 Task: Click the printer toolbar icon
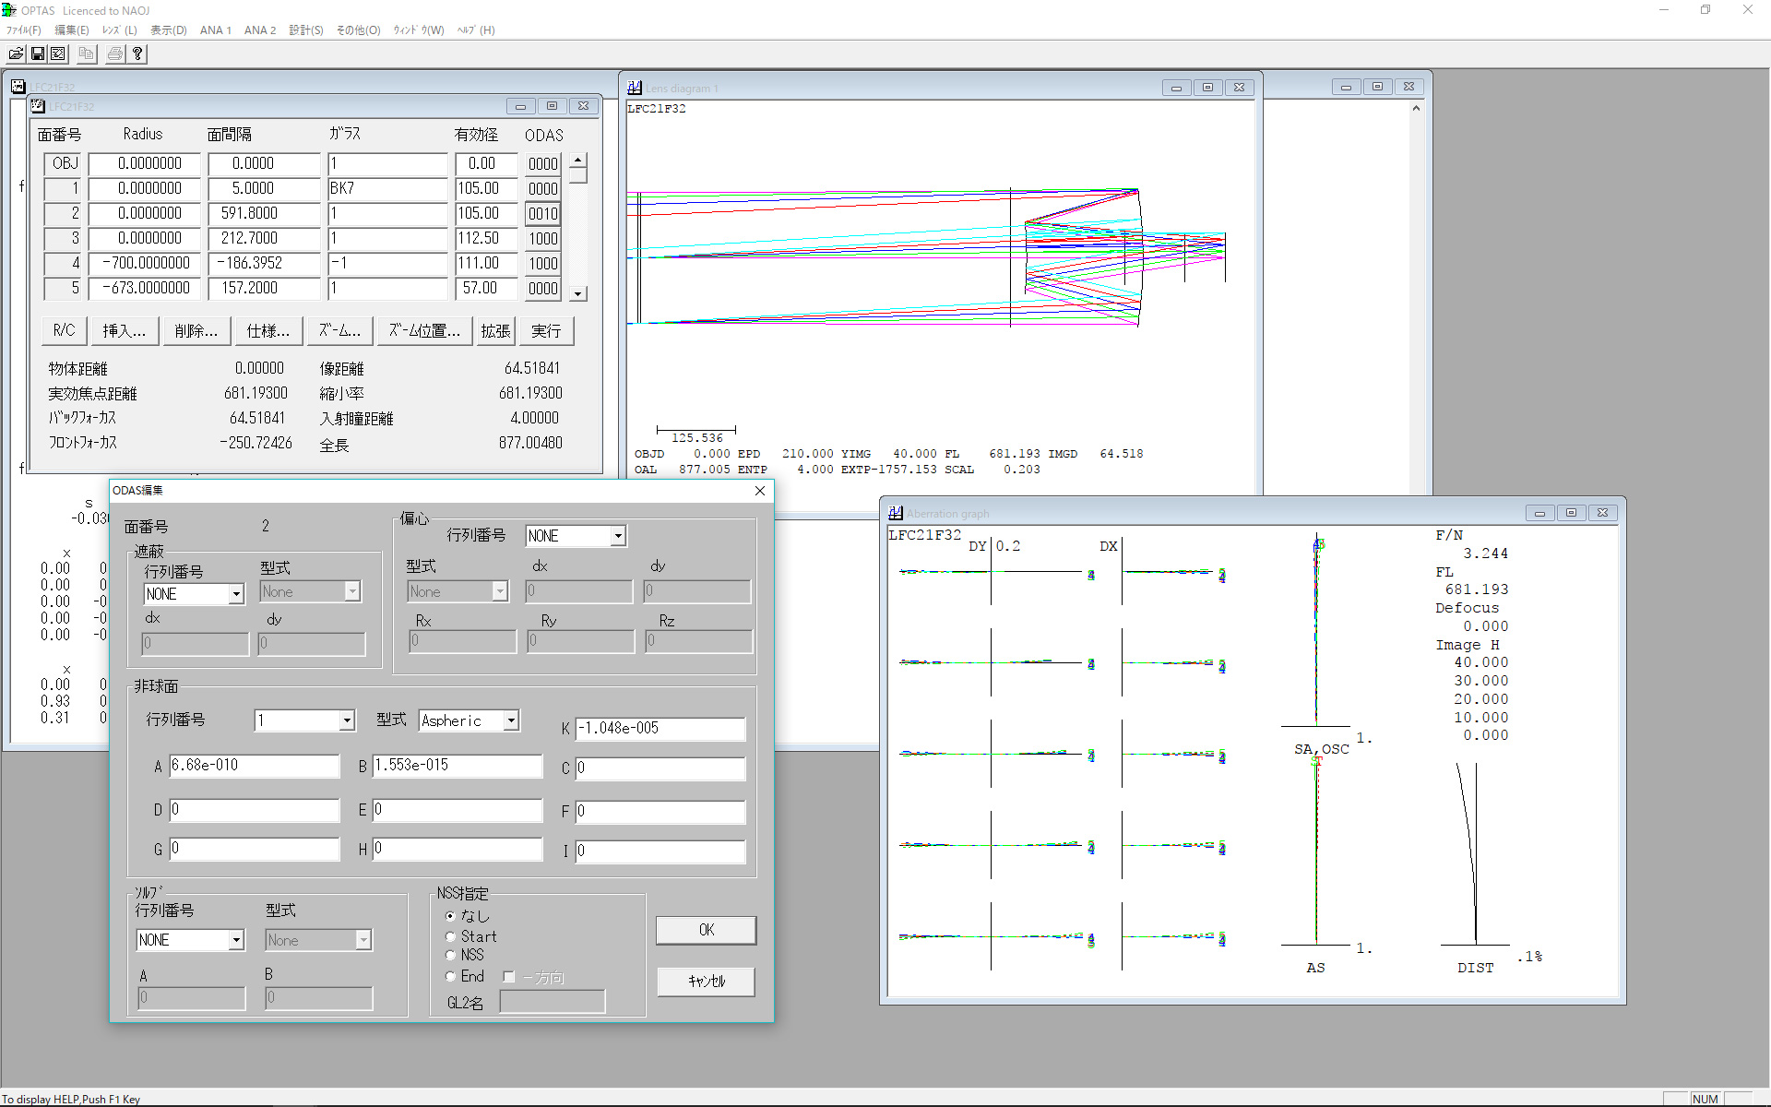(115, 54)
